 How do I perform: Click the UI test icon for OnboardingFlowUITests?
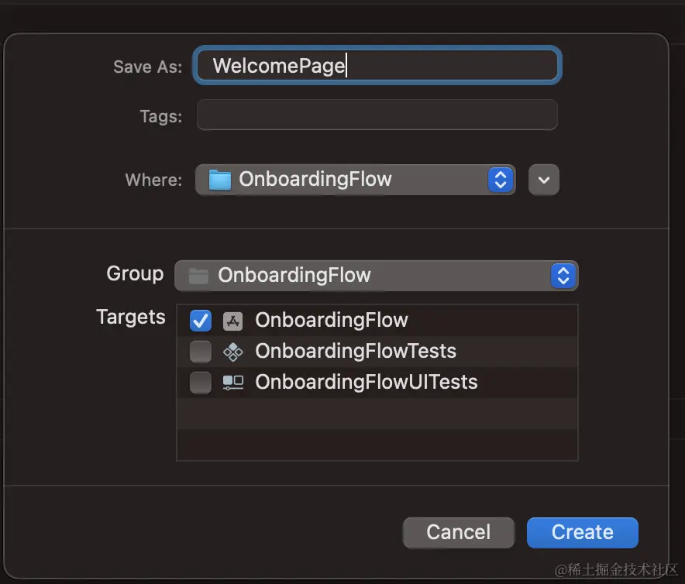tap(232, 382)
